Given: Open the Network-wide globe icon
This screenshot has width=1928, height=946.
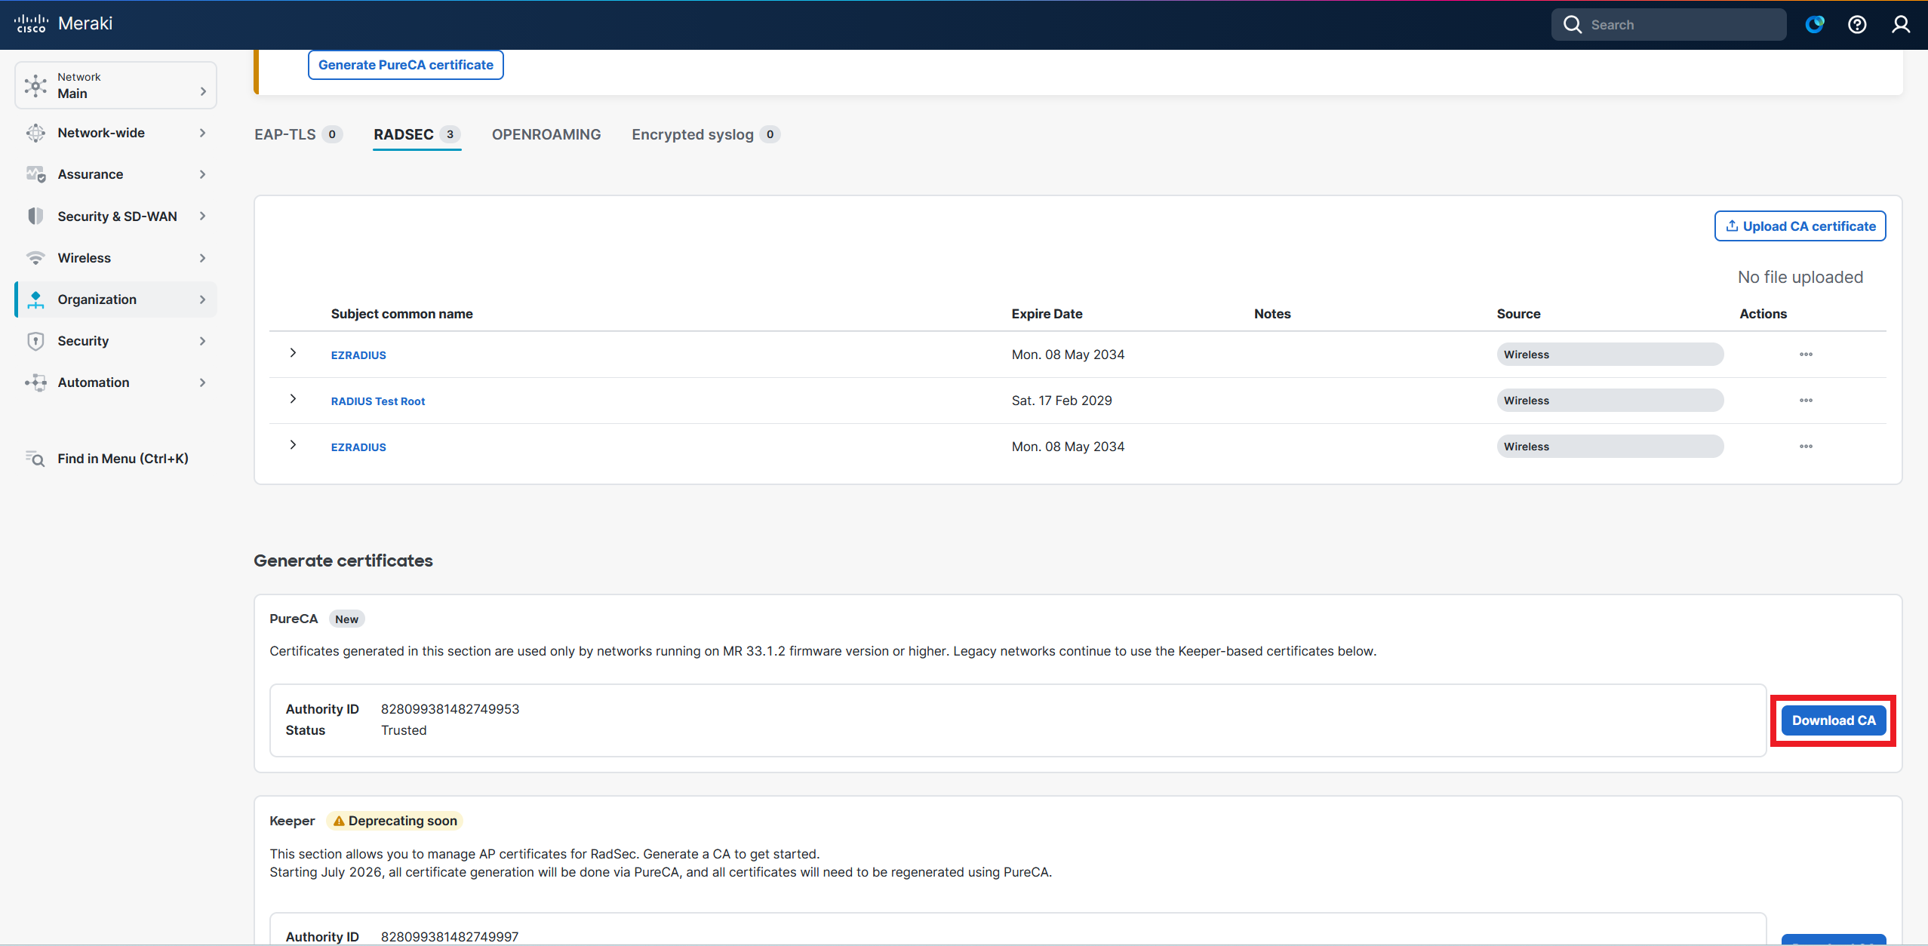Looking at the screenshot, I should point(35,133).
